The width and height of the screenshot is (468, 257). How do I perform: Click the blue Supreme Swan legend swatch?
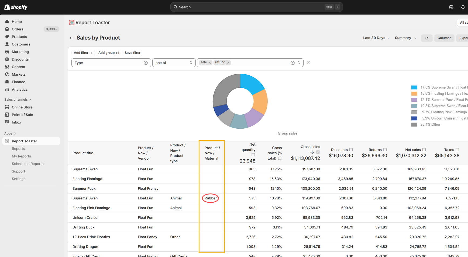point(414,87)
